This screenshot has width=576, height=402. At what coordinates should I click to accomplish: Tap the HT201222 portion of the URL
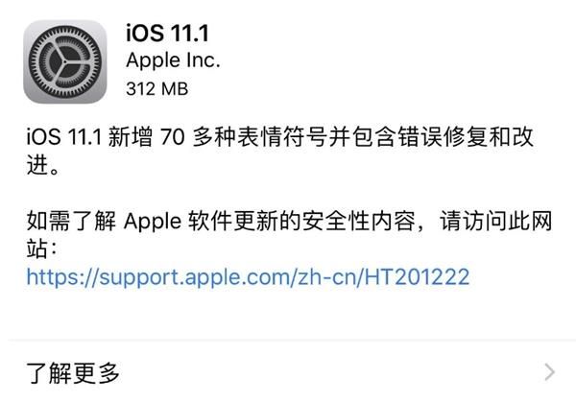[417, 276]
